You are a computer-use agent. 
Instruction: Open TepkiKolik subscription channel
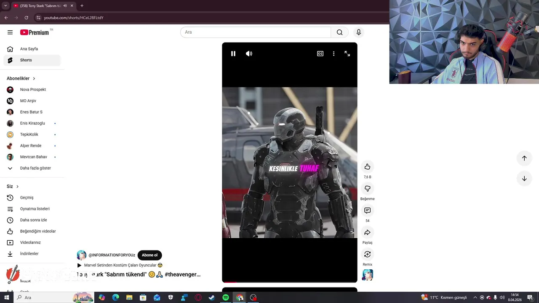tap(32, 135)
